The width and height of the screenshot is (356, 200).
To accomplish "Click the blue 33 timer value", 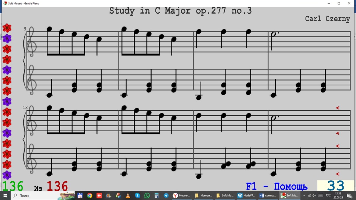I will [336, 186].
